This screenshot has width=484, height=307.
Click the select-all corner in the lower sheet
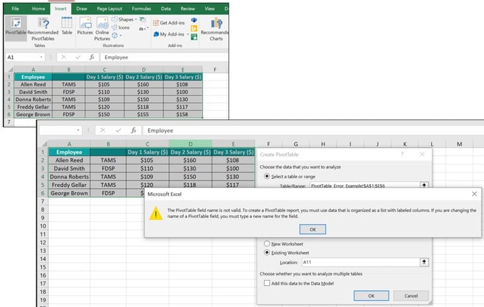coord(44,144)
